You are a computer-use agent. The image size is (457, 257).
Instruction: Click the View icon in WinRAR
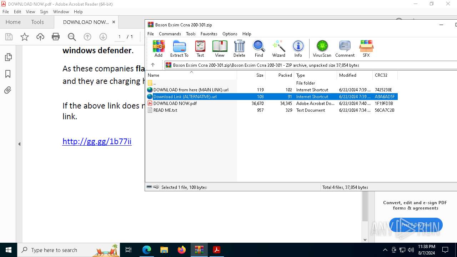(x=220, y=49)
